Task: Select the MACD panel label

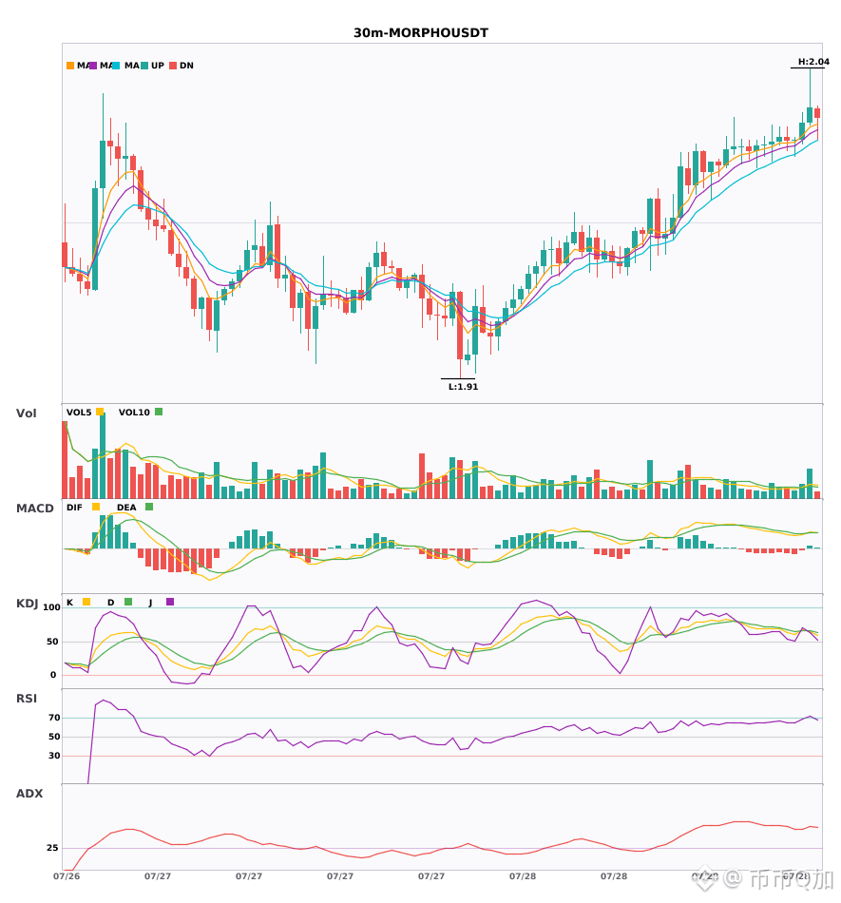Action: (34, 508)
